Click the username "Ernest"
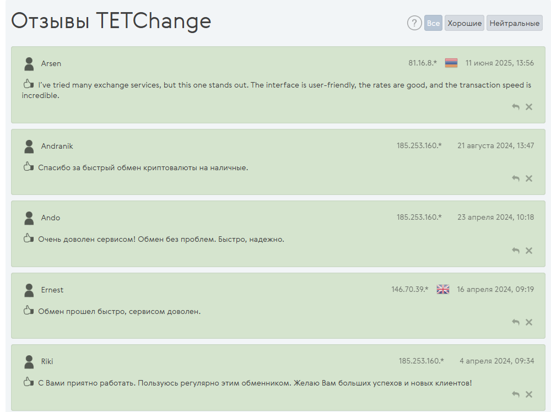Image resolution: width=551 pixels, height=412 pixels. tap(52, 290)
